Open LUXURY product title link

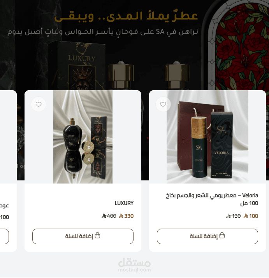click(124, 203)
